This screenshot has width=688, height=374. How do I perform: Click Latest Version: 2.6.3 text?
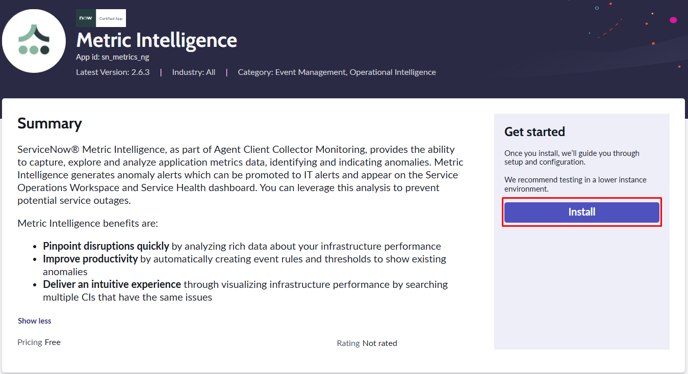(113, 72)
